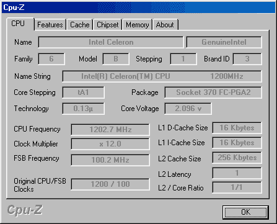
Task: Click the L2 / Core Ratio field 1/1
Action: 237,187
